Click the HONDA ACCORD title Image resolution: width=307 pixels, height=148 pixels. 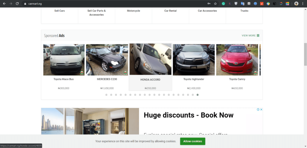coord(151,80)
